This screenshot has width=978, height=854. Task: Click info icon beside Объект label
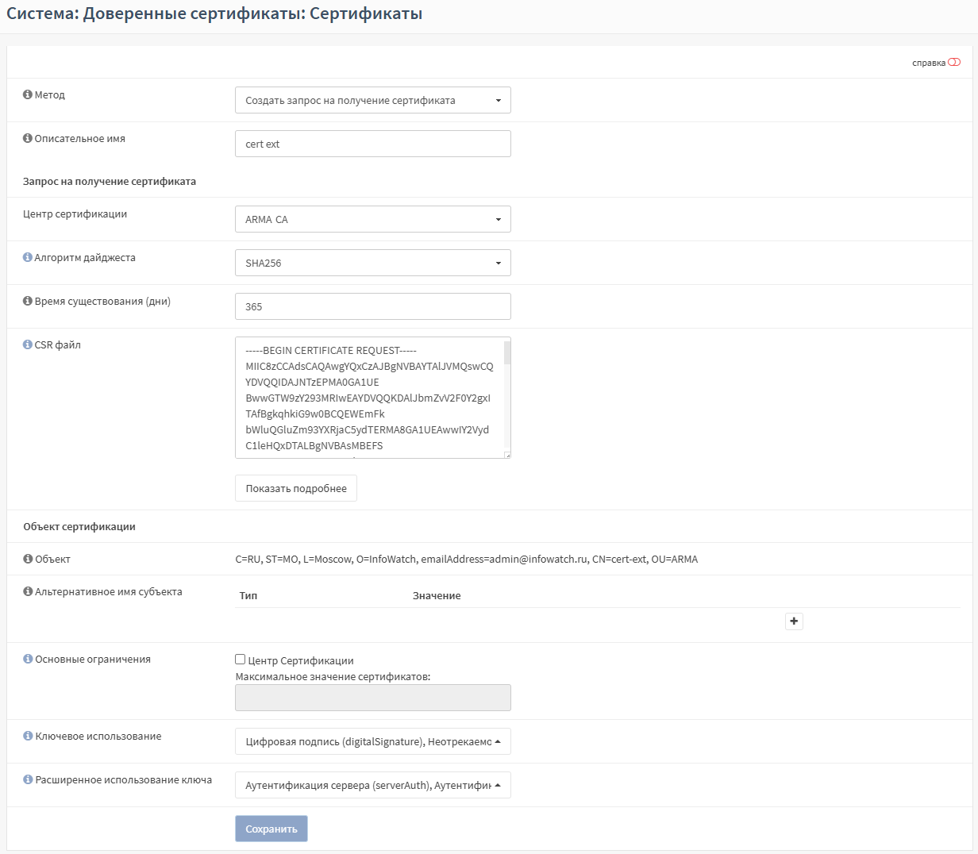point(28,560)
